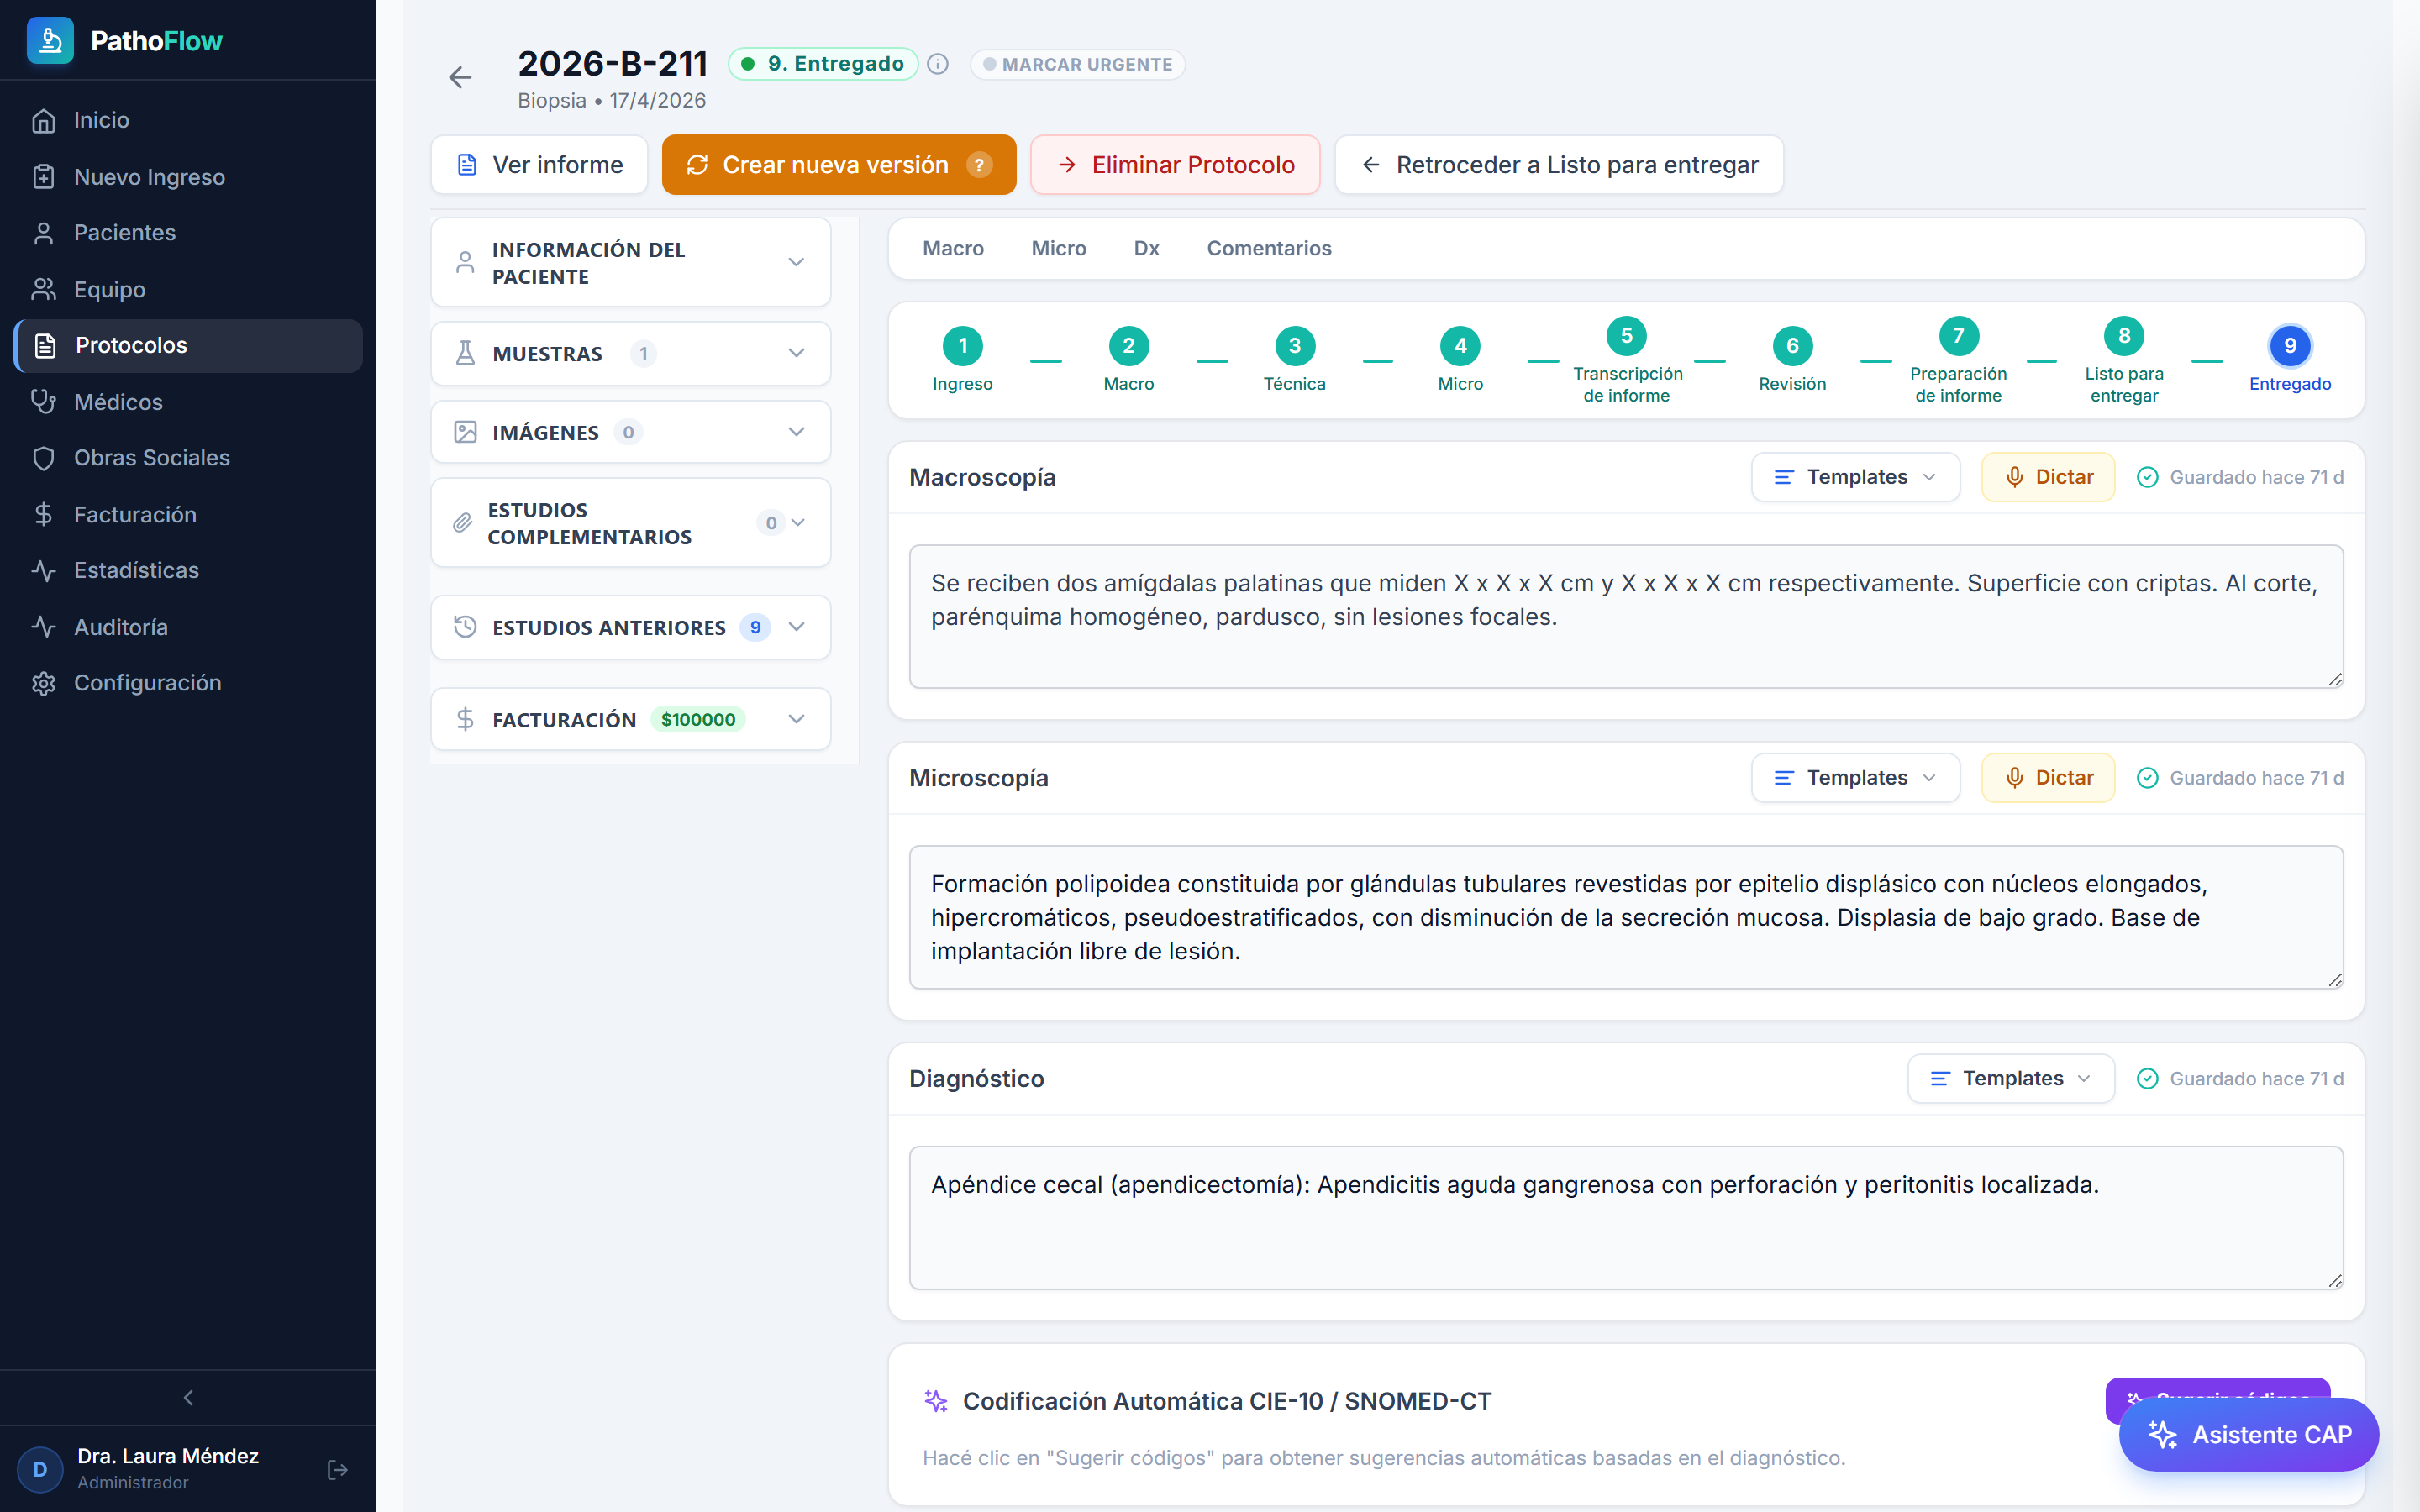
Task: Go to Facturación in the sidebar menu
Action: pos(188,514)
